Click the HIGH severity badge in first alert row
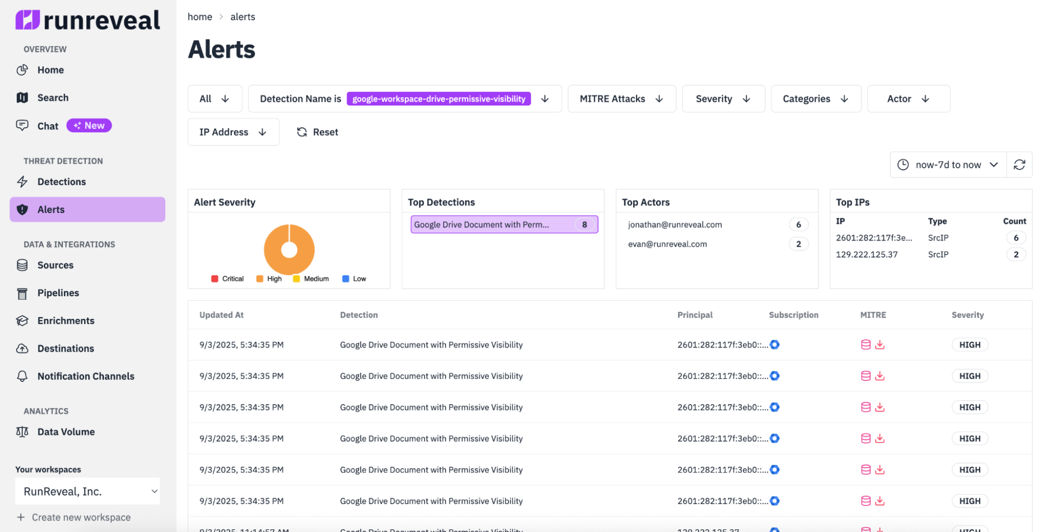The height and width of the screenshot is (532, 1039). click(x=969, y=344)
